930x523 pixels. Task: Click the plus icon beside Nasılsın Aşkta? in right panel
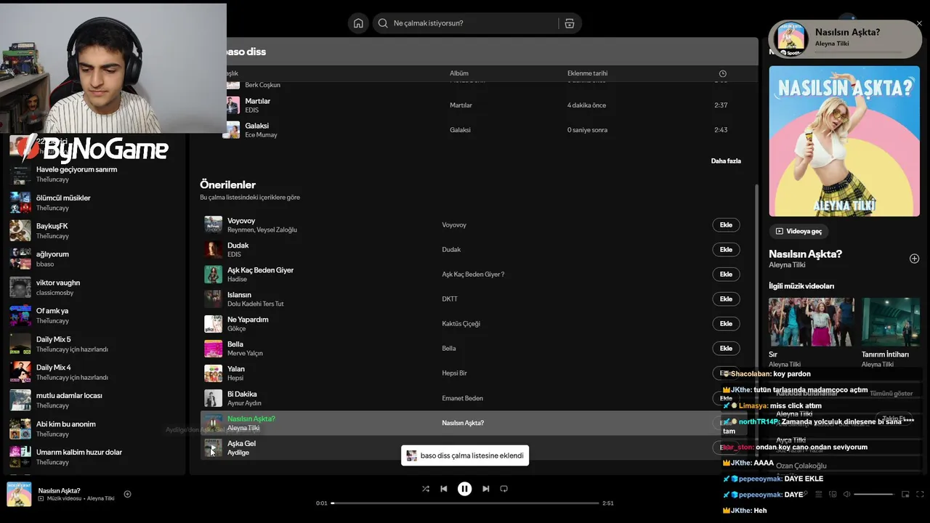point(914,259)
